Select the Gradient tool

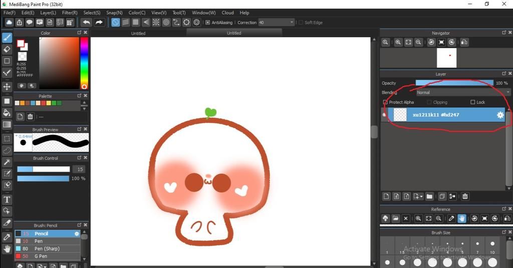(x=7, y=124)
